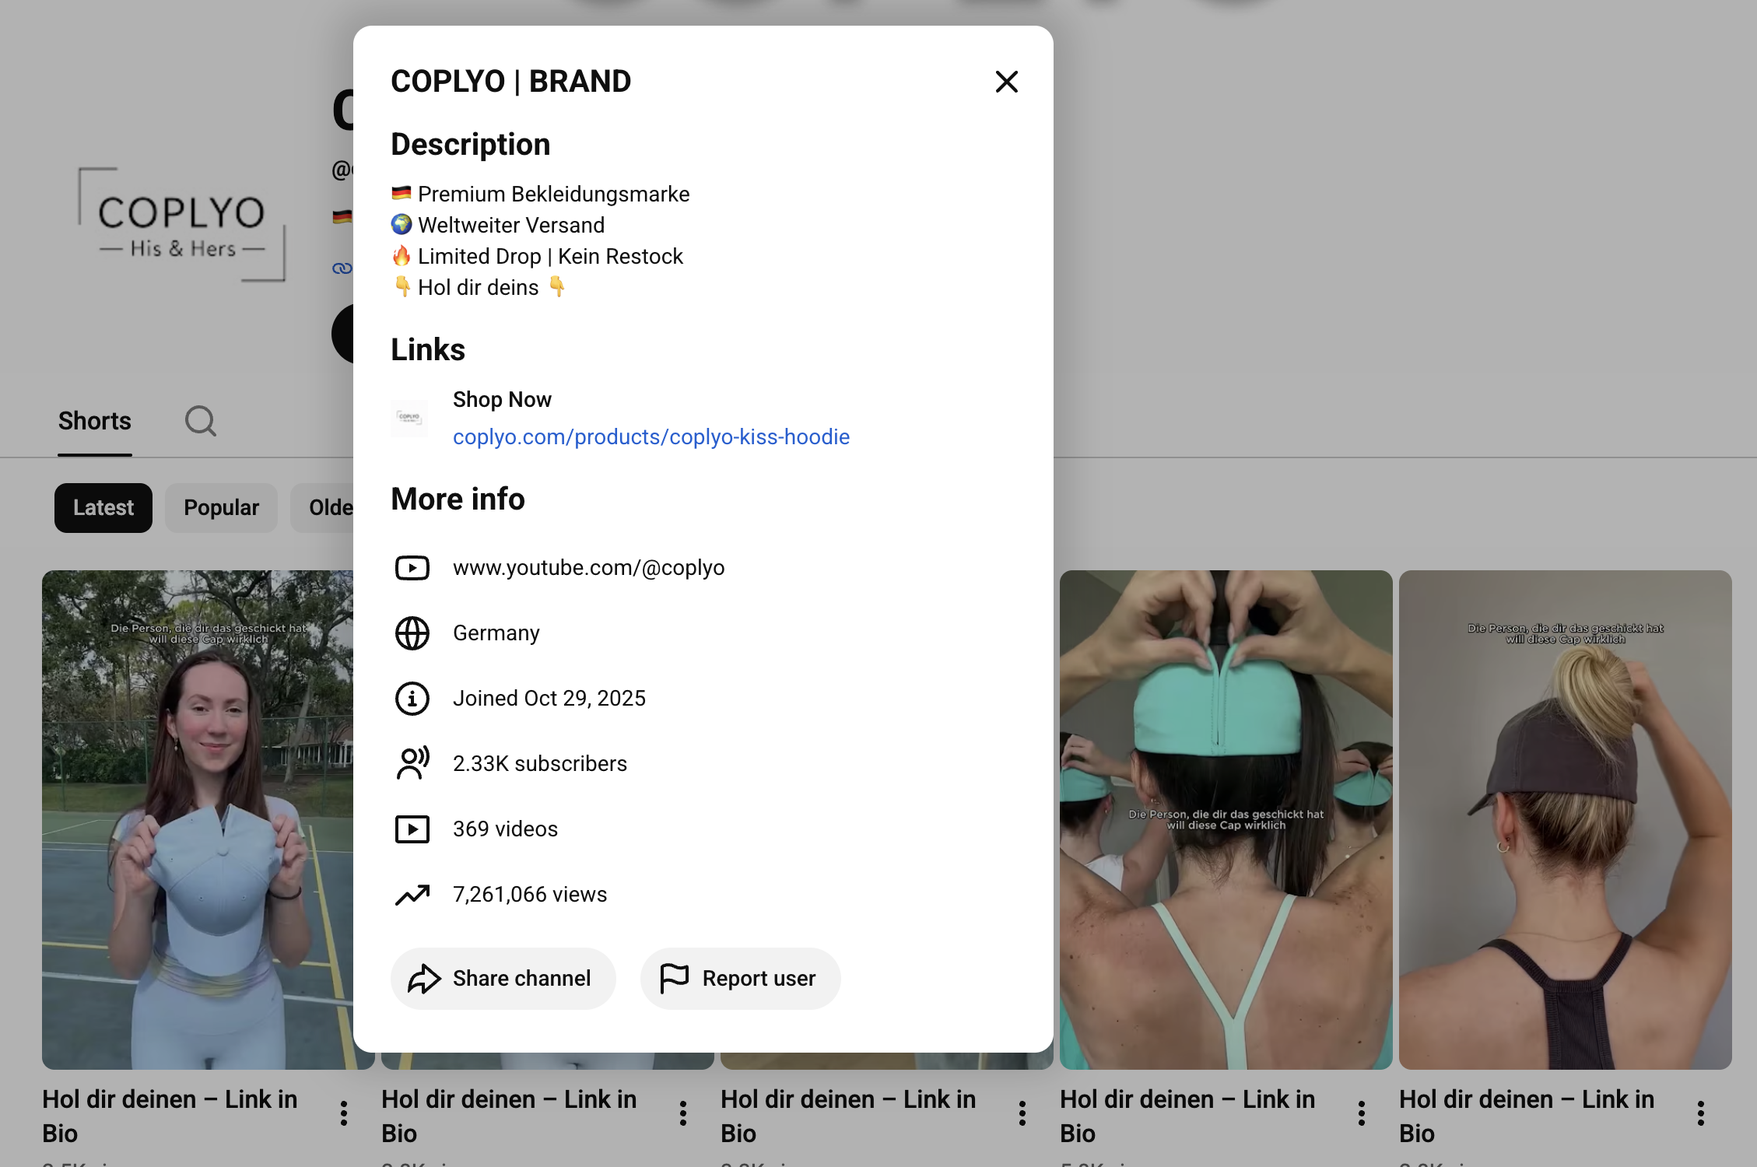Select the Popular filter chip
The image size is (1757, 1167).
tap(221, 507)
